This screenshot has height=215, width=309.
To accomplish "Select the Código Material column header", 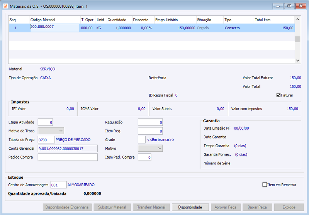I will pos(55,20).
